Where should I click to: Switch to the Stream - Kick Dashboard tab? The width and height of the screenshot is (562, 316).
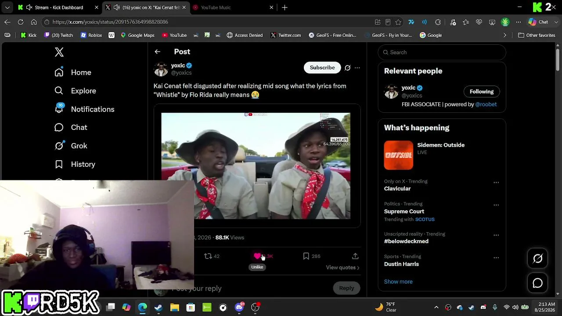(58, 7)
